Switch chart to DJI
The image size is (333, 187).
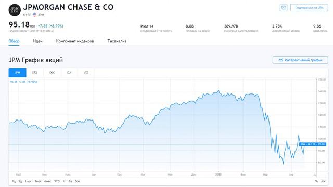pyautogui.click(x=69, y=73)
